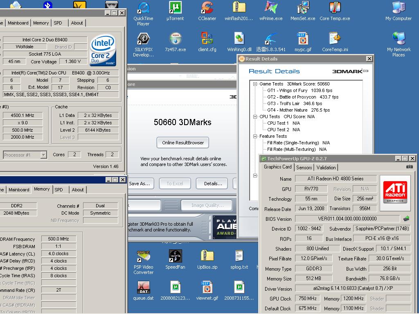
Task: Click the GT1 - Wings of Fury result row
Action: pos(300,90)
